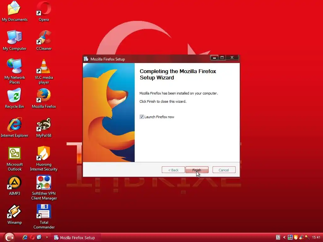Select the MyPal 68 desktop shortcut

[x=44, y=127]
